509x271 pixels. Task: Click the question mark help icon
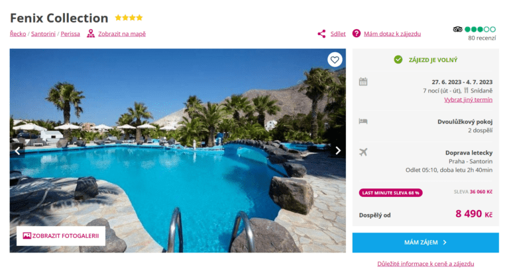357,33
